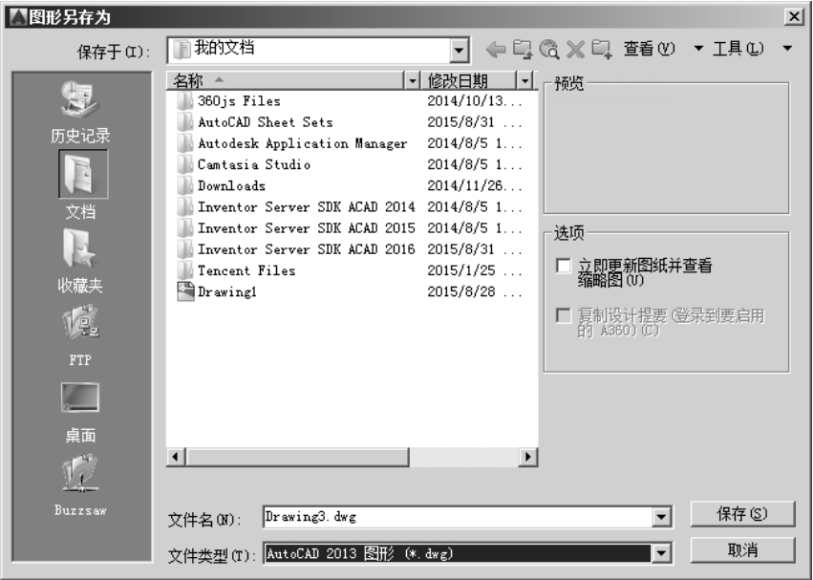813x580 pixels.
Task: Select Inventor Server SDK ACAD 2014 folder
Action: [x=295, y=207]
